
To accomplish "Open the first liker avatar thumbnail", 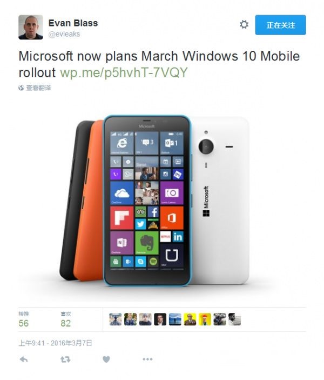I will pyautogui.click(x=116, y=319).
